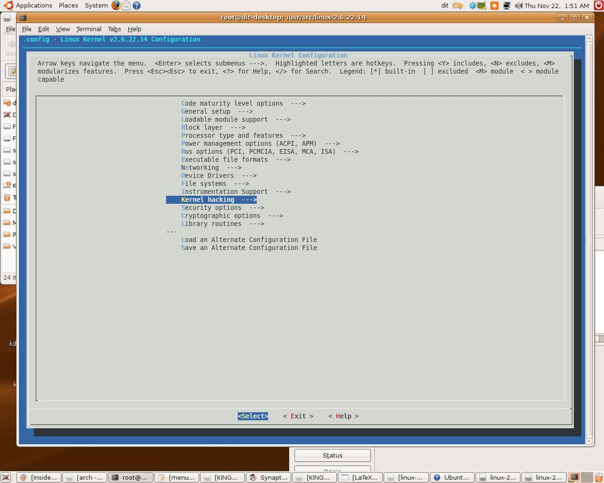This screenshot has height=483, width=604.
Task: Click the blue gear tray icon
Action: click(x=472, y=5)
